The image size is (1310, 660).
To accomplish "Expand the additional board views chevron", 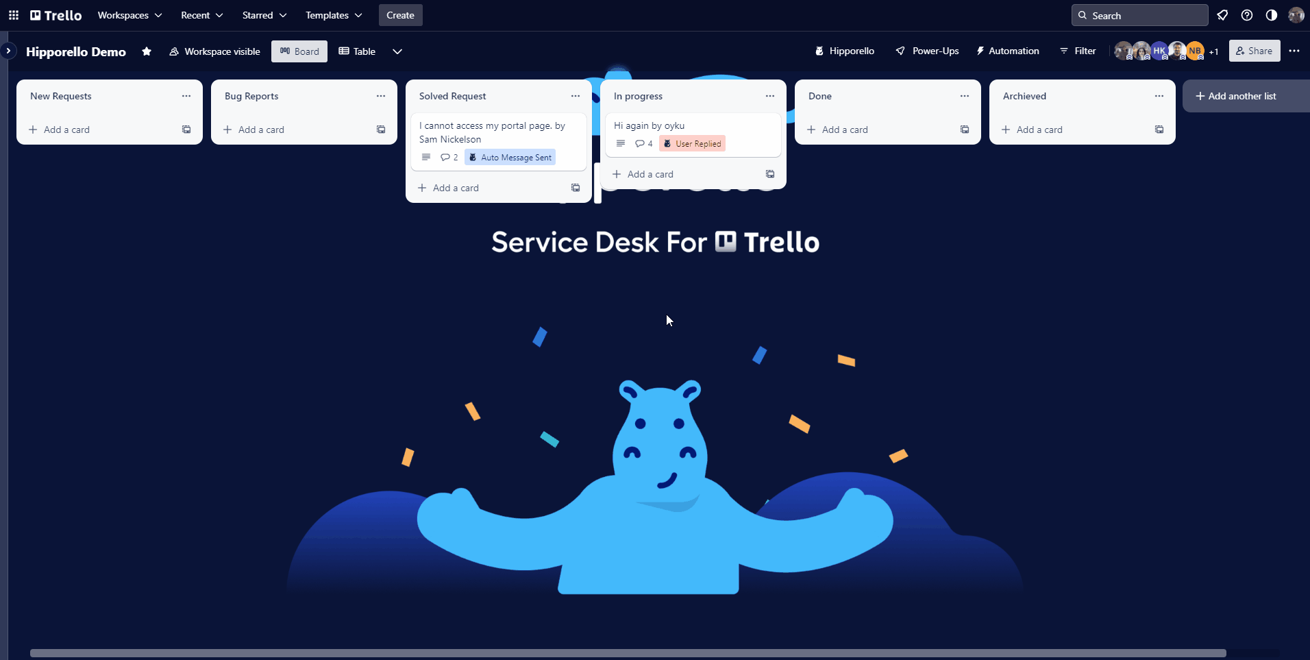I will [x=397, y=51].
